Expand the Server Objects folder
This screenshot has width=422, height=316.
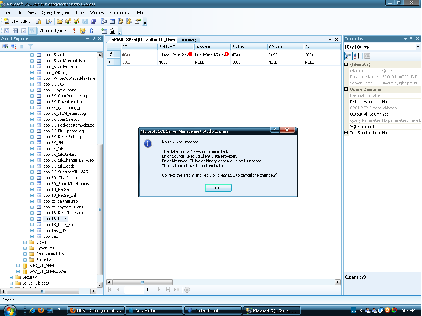[x=11, y=283]
